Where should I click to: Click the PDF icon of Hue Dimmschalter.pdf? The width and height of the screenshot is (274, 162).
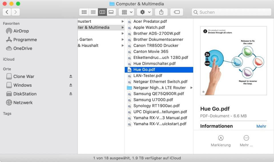pos(129,64)
